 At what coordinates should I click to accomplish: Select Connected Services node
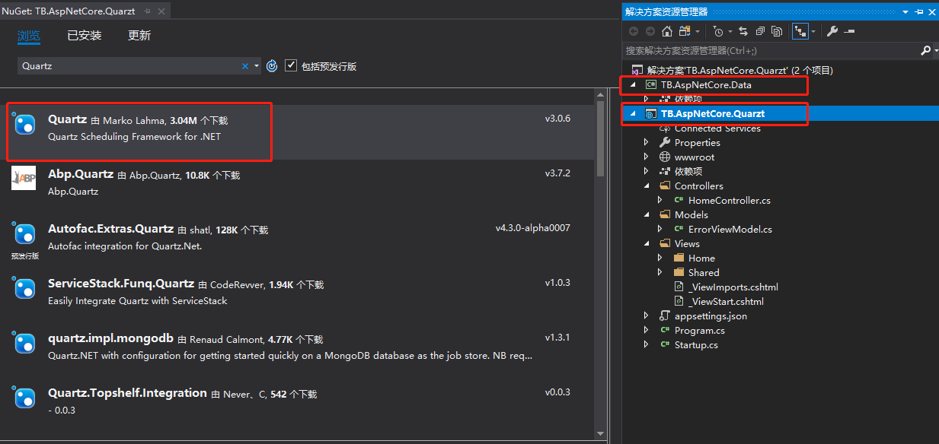click(717, 128)
